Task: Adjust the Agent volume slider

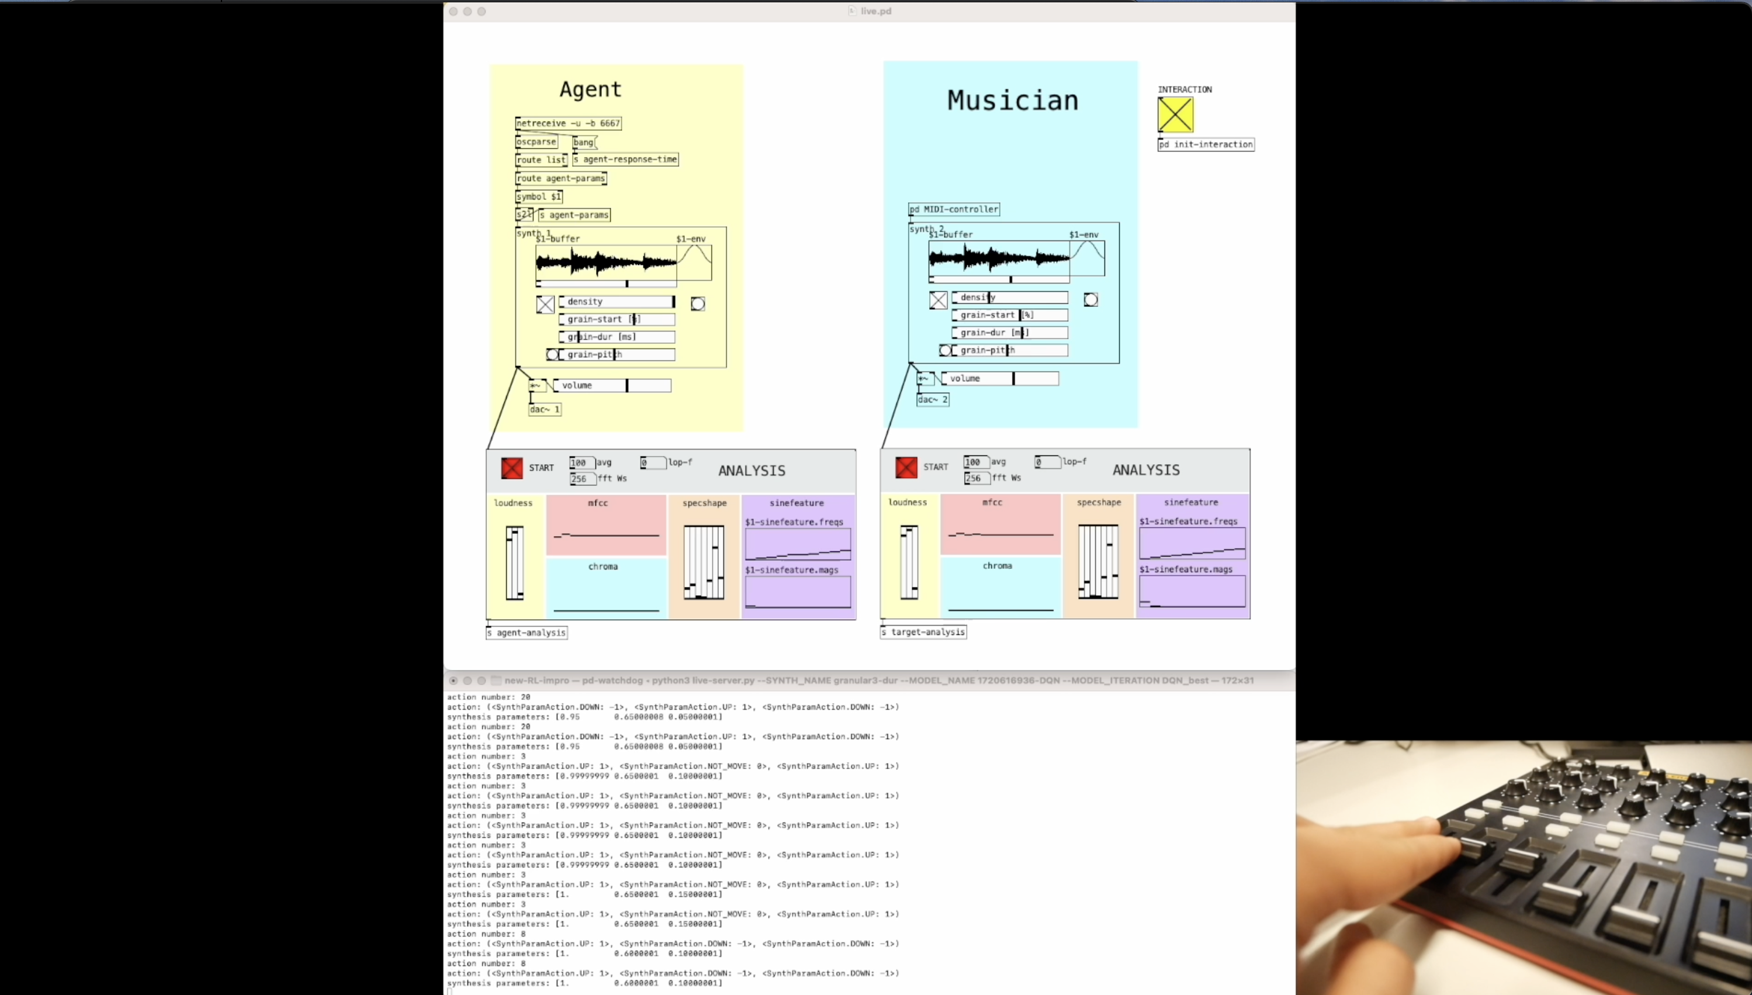Action: (x=612, y=385)
